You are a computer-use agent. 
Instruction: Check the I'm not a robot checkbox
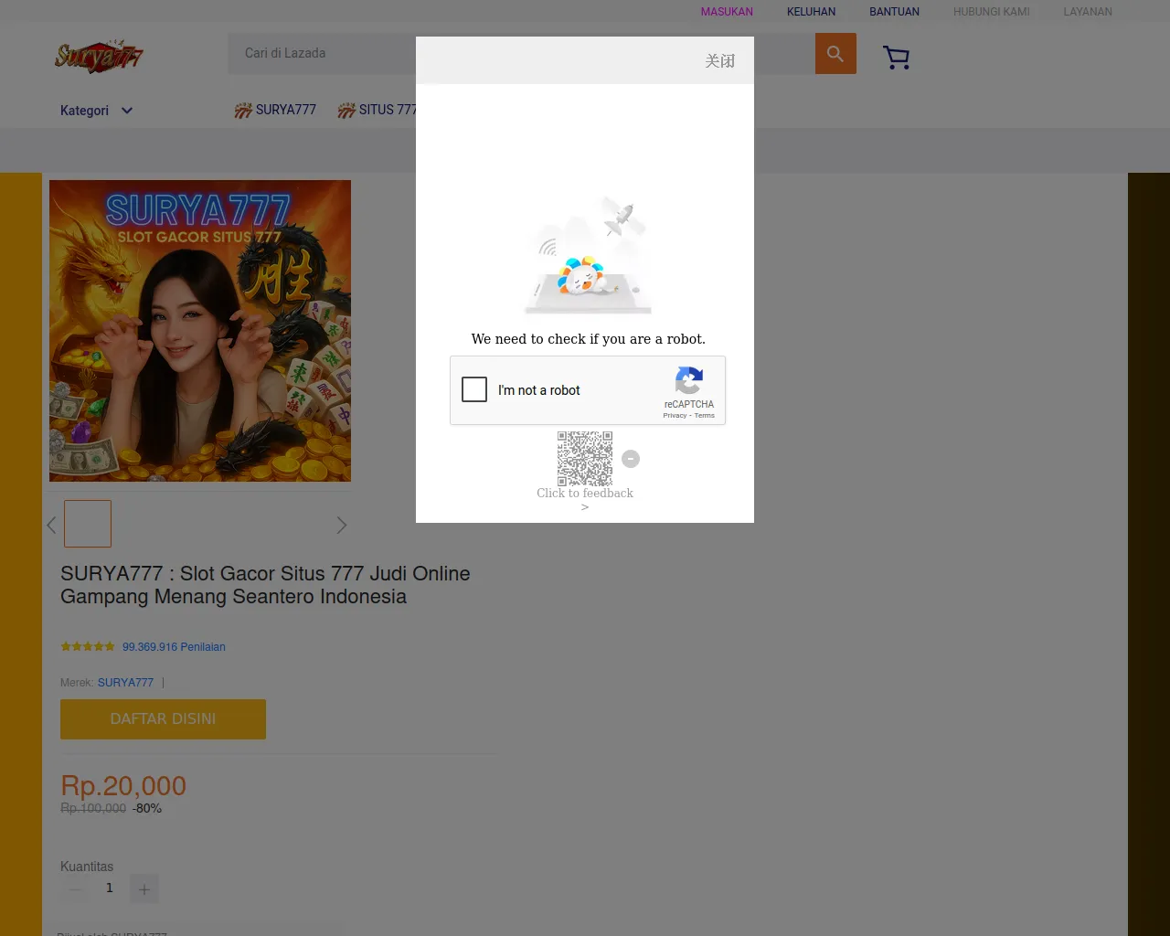[x=474, y=389]
